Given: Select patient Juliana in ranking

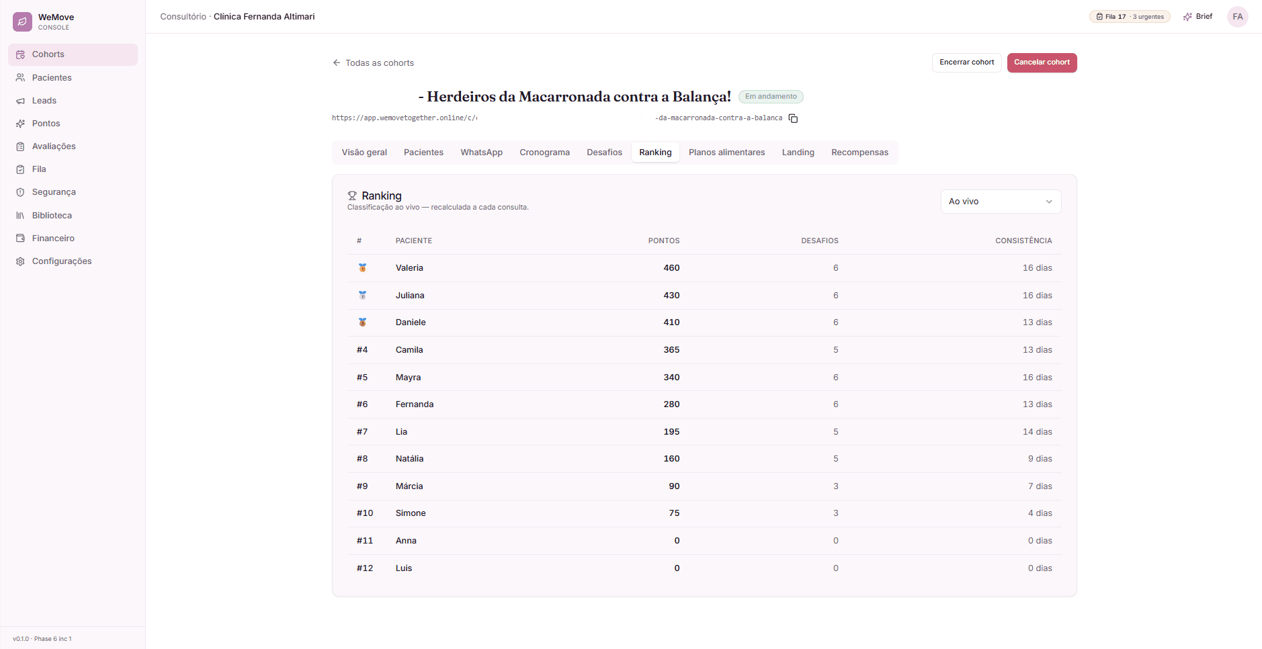Looking at the screenshot, I should point(410,296).
